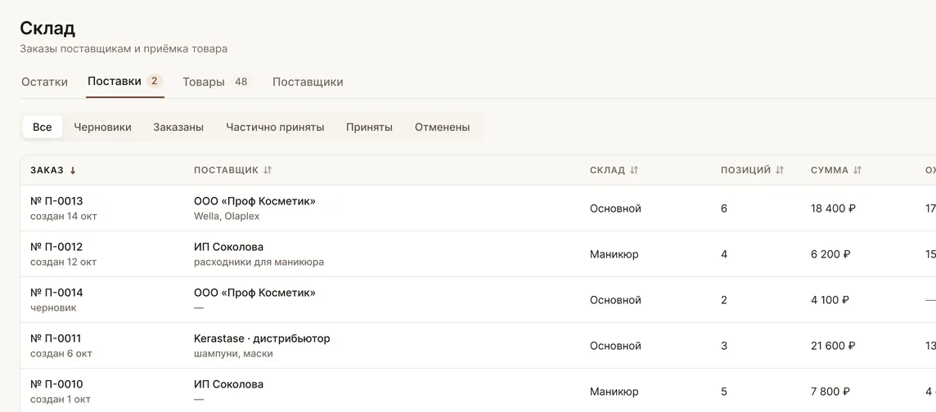Screen dimensions: 936x412
Task: Open order № П-0010
Action: pyautogui.click(x=56, y=384)
